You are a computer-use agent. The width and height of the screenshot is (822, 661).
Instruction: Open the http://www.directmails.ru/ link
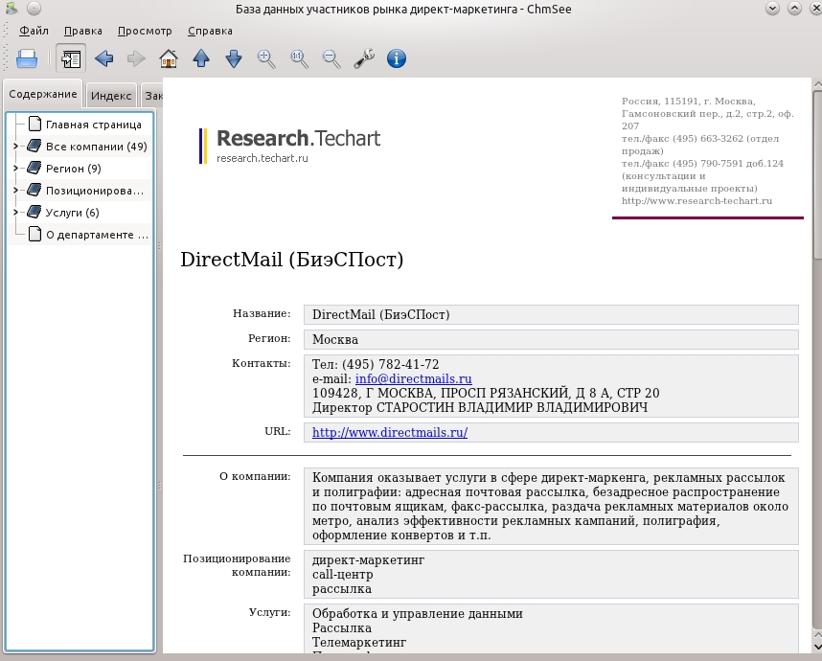click(390, 432)
